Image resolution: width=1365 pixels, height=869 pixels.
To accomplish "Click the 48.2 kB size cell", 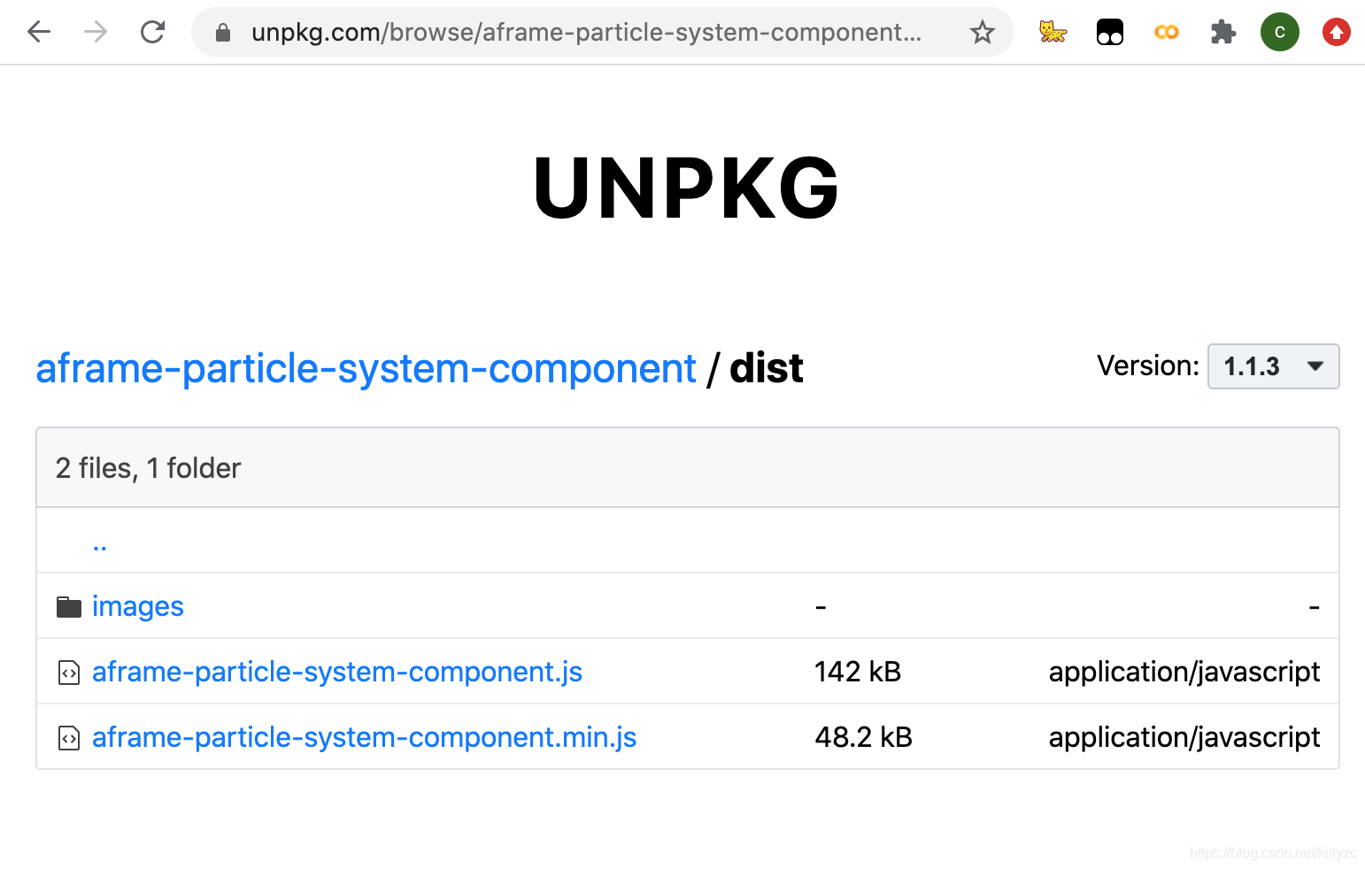I will pos(864,737).
